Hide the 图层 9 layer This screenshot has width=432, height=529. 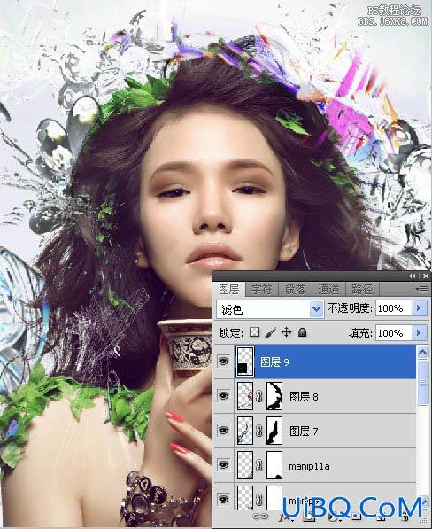[x=223, y=362]
